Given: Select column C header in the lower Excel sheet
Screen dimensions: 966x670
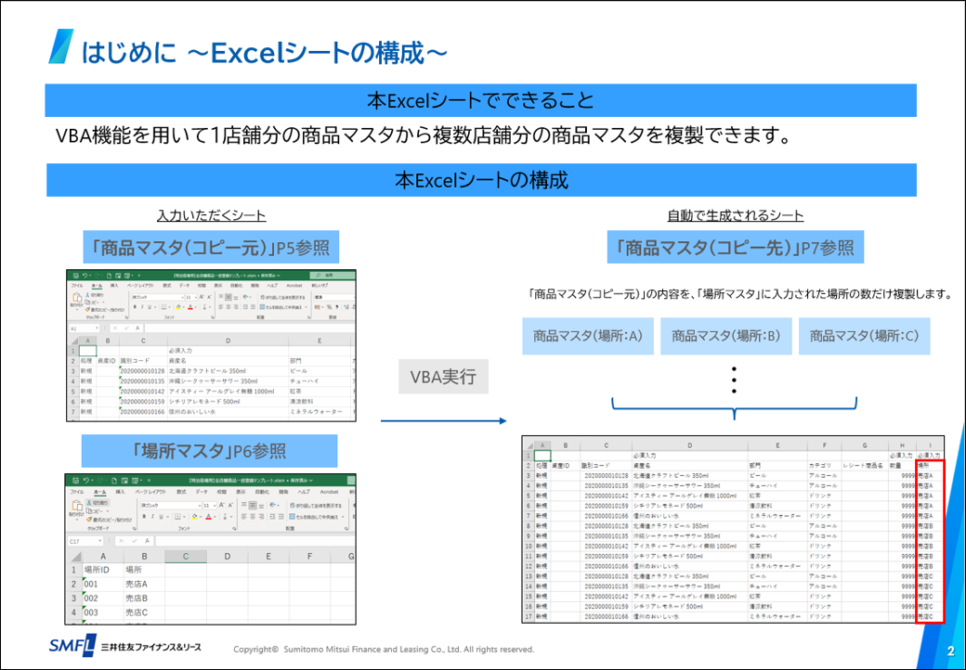Looking at the screenshot, I should pyautogui.click(x=186, y=557).
